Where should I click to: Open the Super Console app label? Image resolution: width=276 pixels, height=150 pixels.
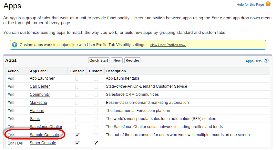point(43,143)
